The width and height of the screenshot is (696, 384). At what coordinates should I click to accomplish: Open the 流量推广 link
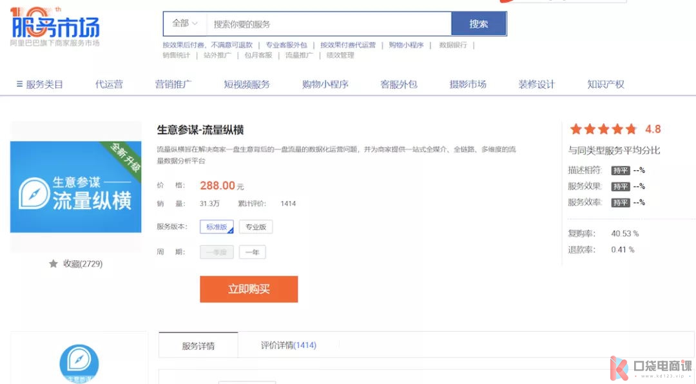pyautogui.click(x=299, y=55)
